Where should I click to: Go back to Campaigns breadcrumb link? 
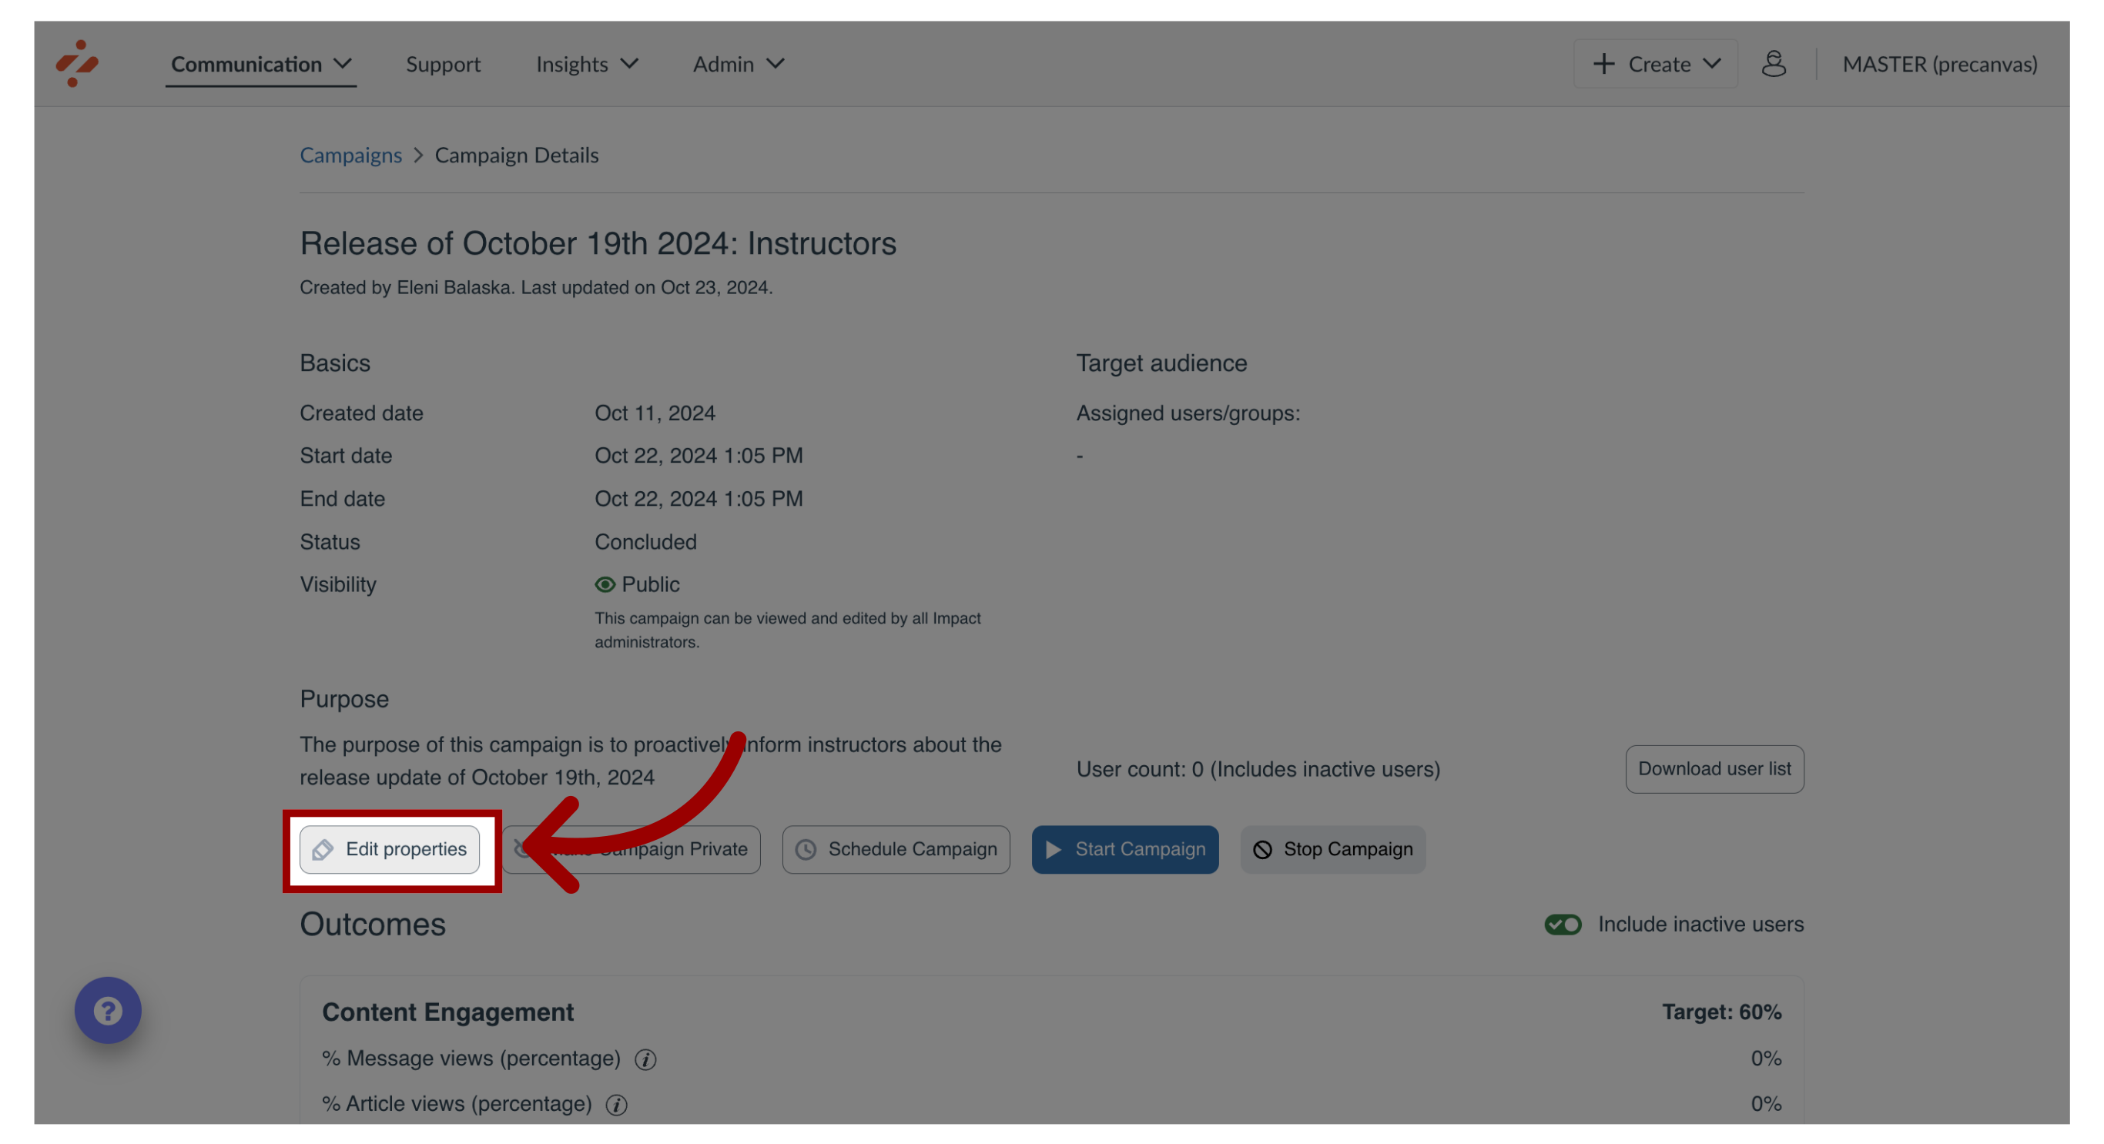pyautogui.click(x=350, y=156)
